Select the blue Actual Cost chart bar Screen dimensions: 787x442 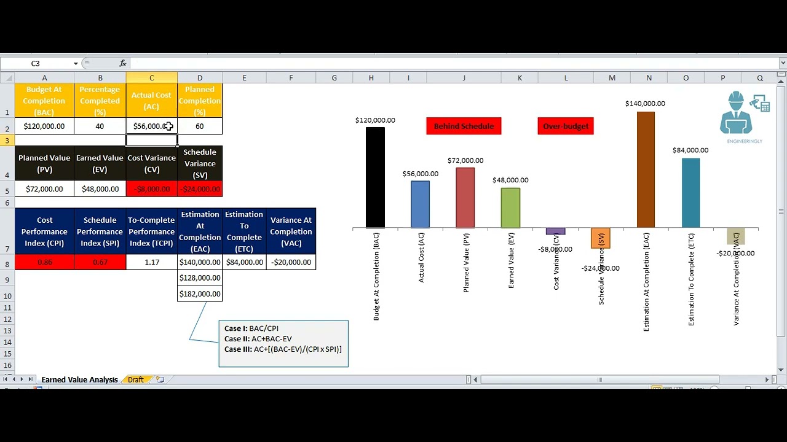click(x=420, y=204)
